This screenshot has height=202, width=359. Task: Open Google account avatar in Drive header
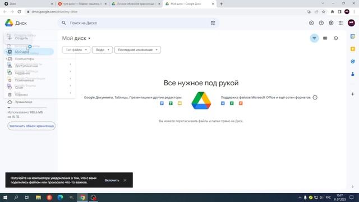(351, 23)
